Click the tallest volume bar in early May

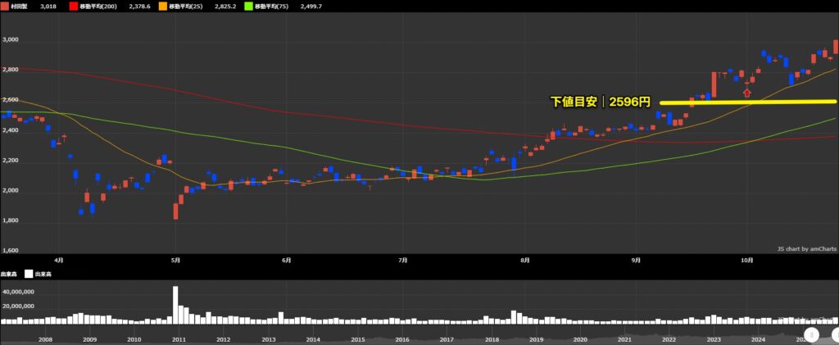(x=175, y=304)
